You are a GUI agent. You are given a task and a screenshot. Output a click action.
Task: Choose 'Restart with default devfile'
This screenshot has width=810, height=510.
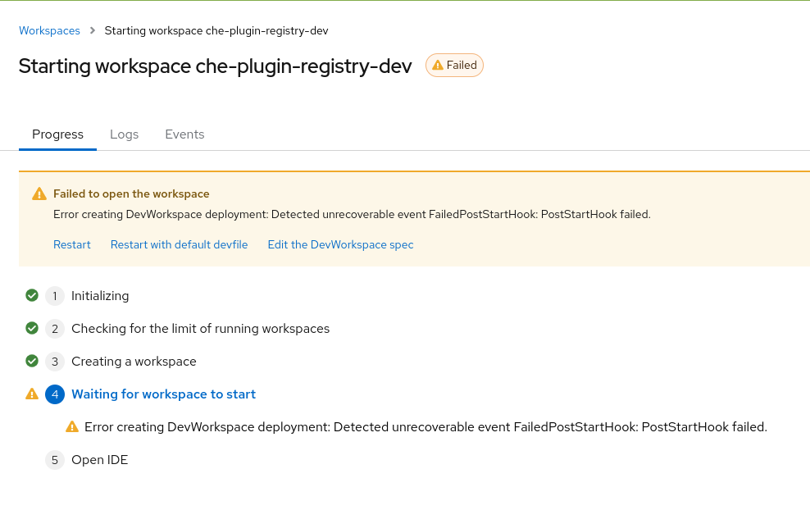(179, 244)
